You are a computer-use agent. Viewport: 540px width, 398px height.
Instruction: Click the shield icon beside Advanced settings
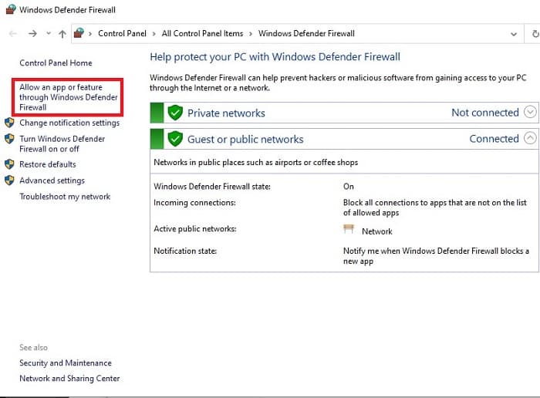[x=9, y=180]
